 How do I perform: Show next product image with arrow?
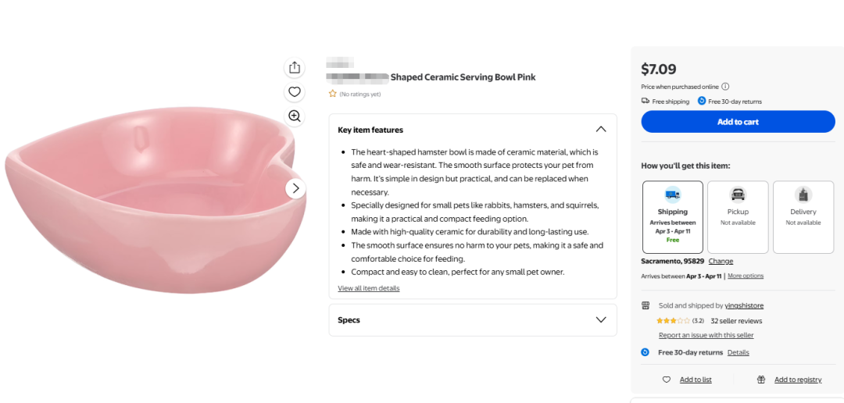click(295, 188)
